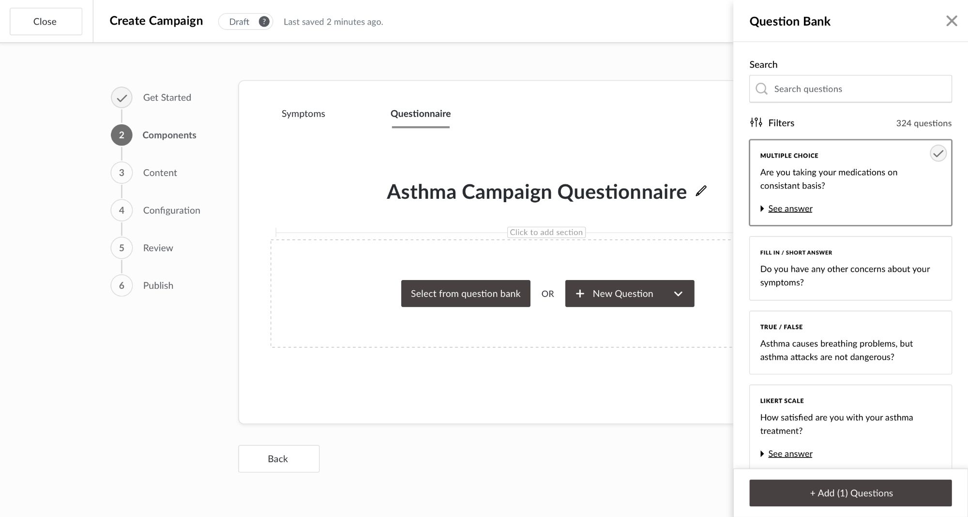The image size is (968, 517).
Task: Select the Likert Scale satisfaction question
Action: [x=850, y=424]
